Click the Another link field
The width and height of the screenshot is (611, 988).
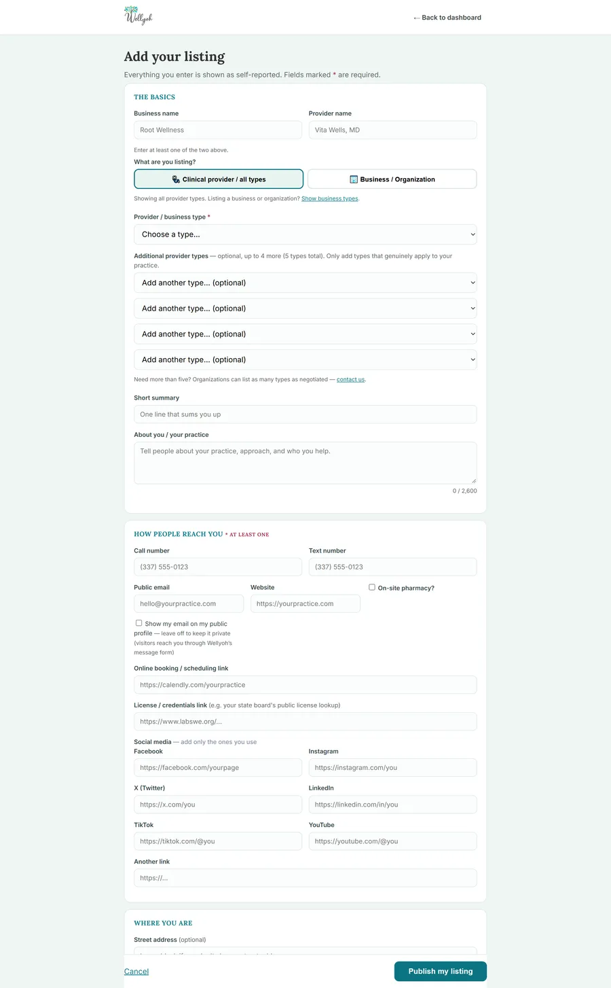[305, 878]
